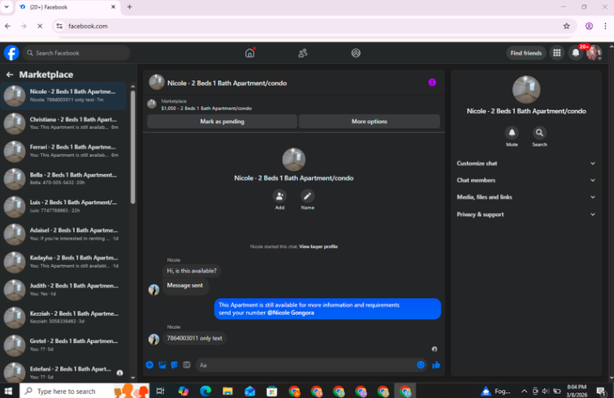The width and height of the screenshot is (614, 398).
Task: Click More options button
Action: coord(370,122)
